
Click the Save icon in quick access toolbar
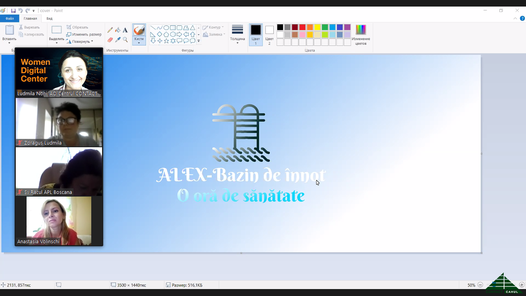coord(13,11)
